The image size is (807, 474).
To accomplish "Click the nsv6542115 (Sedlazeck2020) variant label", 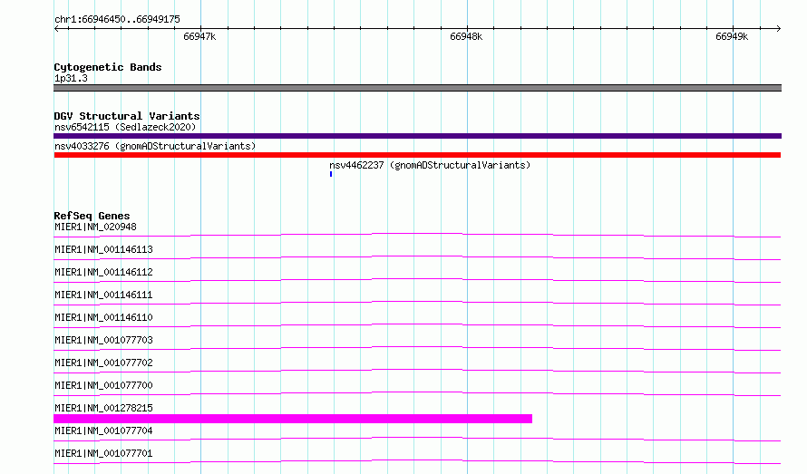I will (x=125, y=127).
